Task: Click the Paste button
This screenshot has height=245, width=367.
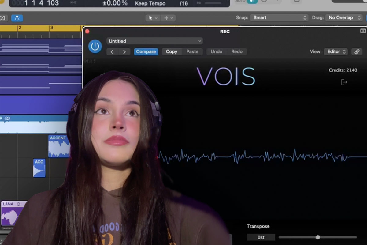Action: 192,52
